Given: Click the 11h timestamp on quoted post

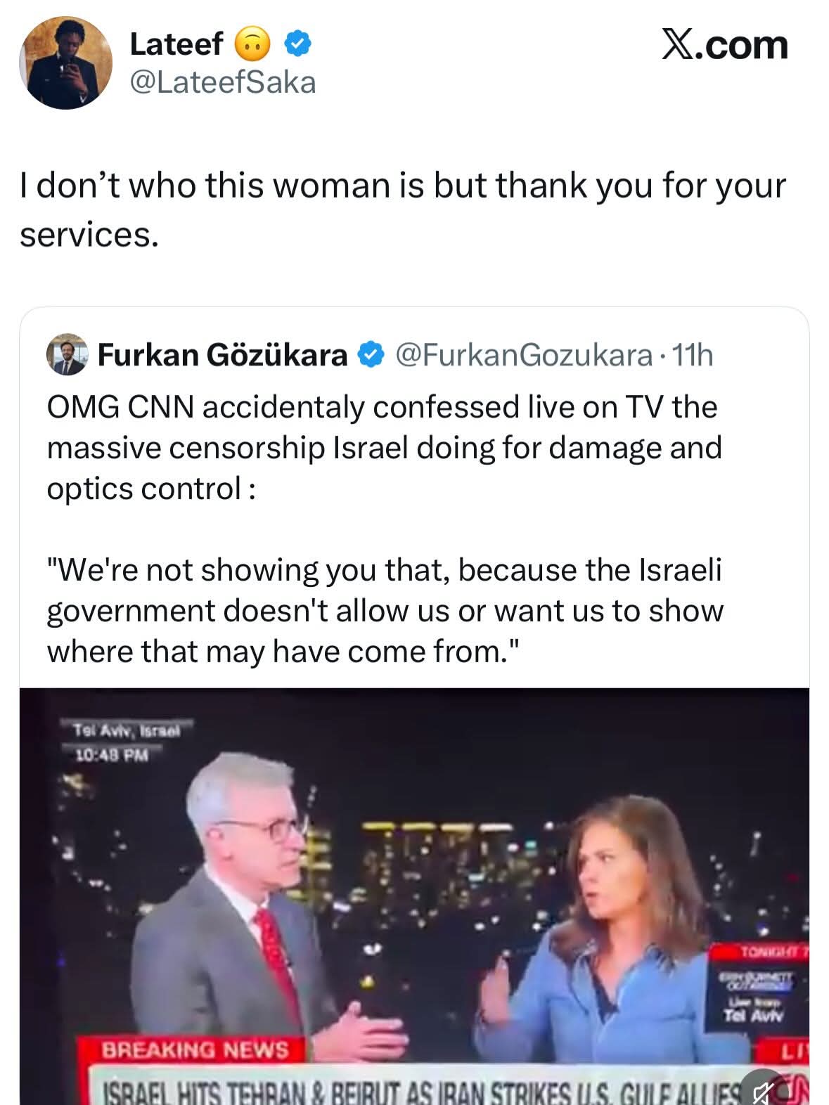Looking at the screenshot, I should 693,356.
